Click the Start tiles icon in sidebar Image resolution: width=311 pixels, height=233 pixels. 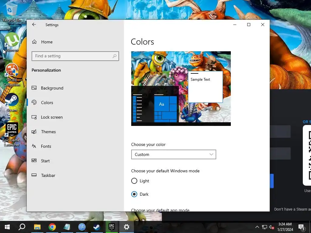coord(34,160)
